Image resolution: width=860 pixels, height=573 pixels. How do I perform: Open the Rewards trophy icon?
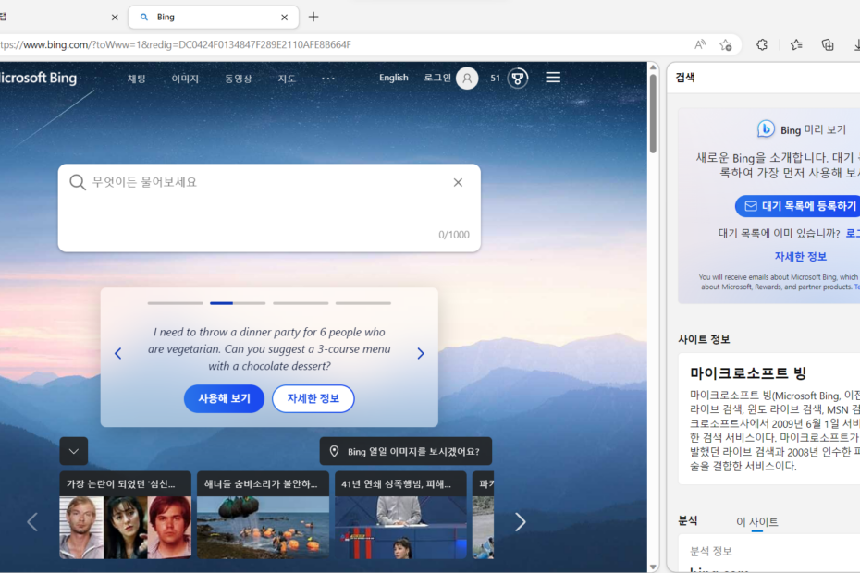pyautogui.click(x=517, y=79)
